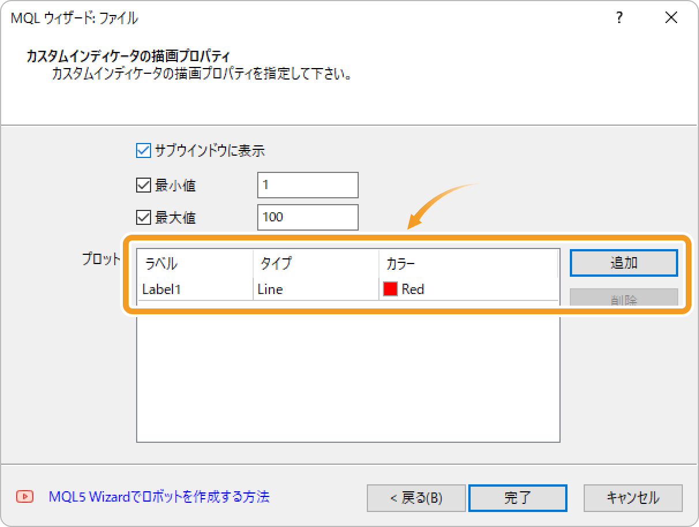This screenshot has height=527, width=699.
Task: Open the MQL5 Wizardでロボットを作成する方法 link
Action: pos(159,496)
